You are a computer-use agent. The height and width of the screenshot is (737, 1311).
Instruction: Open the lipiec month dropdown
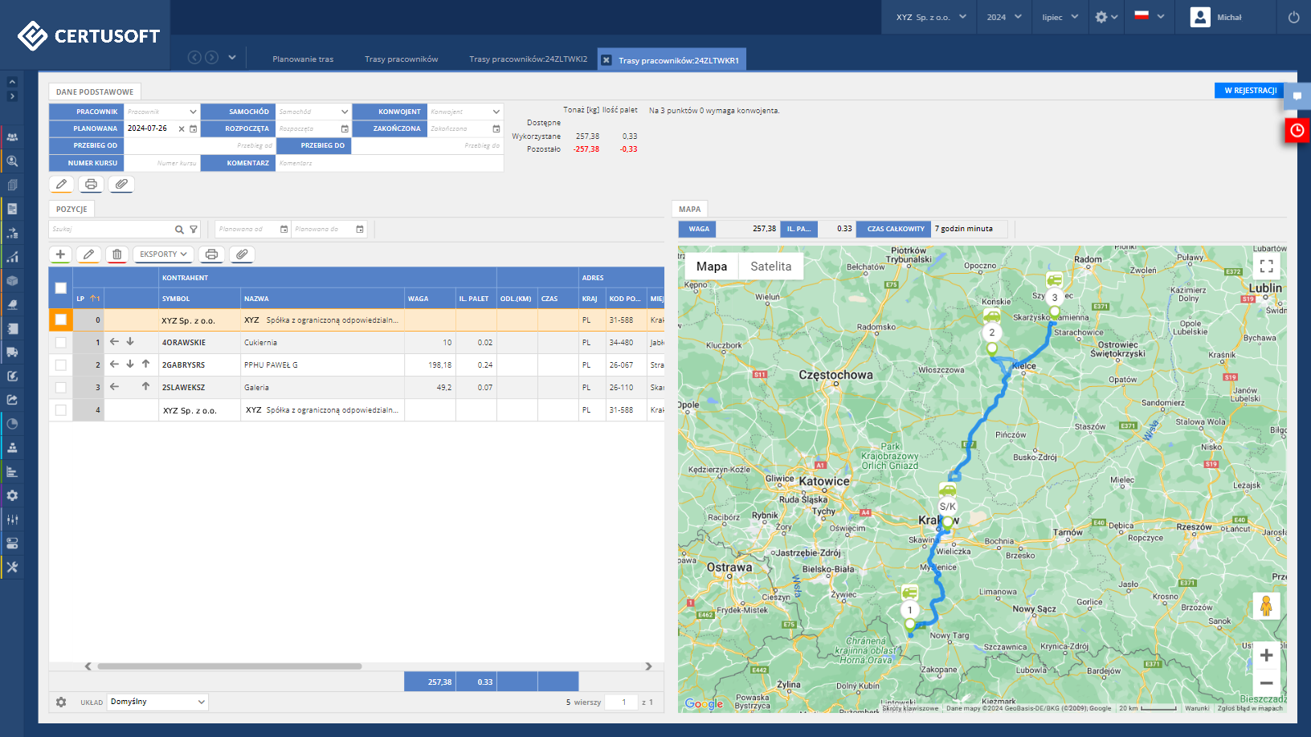[1059, 17]
